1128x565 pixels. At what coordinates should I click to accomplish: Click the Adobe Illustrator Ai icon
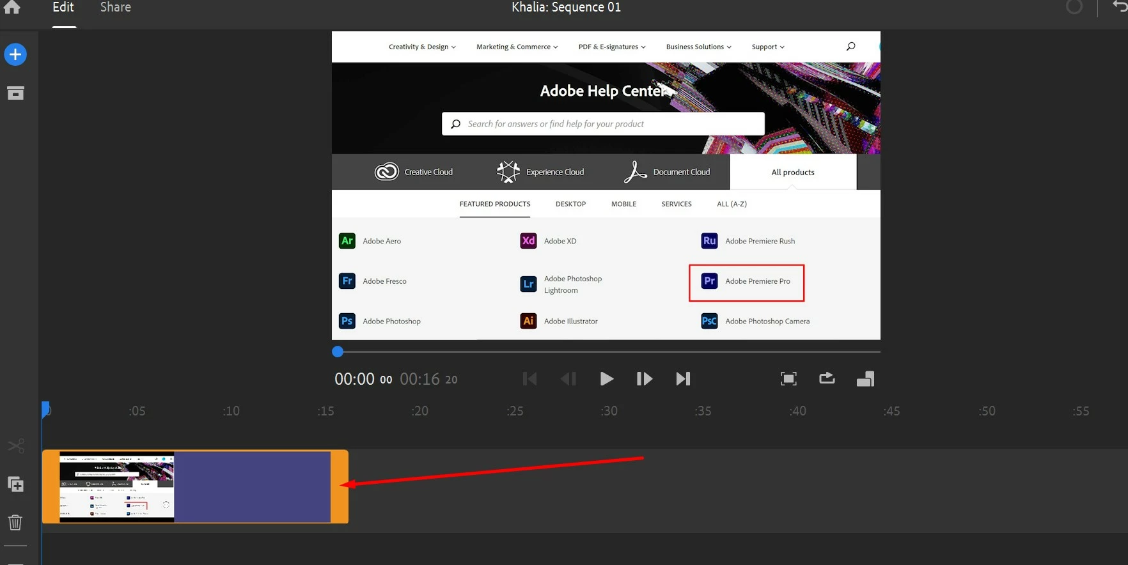coord(528,321)
